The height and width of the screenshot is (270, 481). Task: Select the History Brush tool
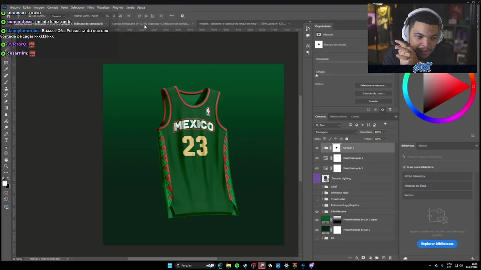(x=6, y=95)
